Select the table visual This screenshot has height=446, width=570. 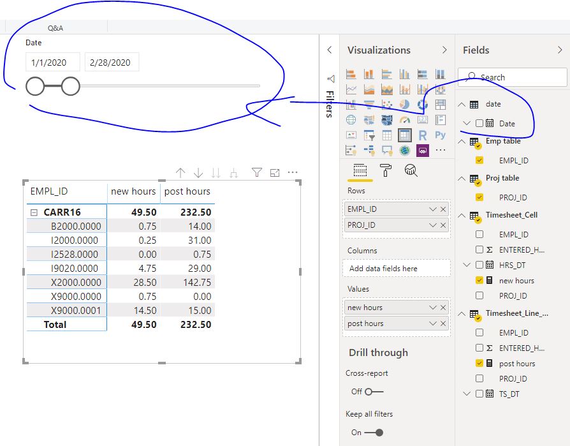(x=387, y=135)
